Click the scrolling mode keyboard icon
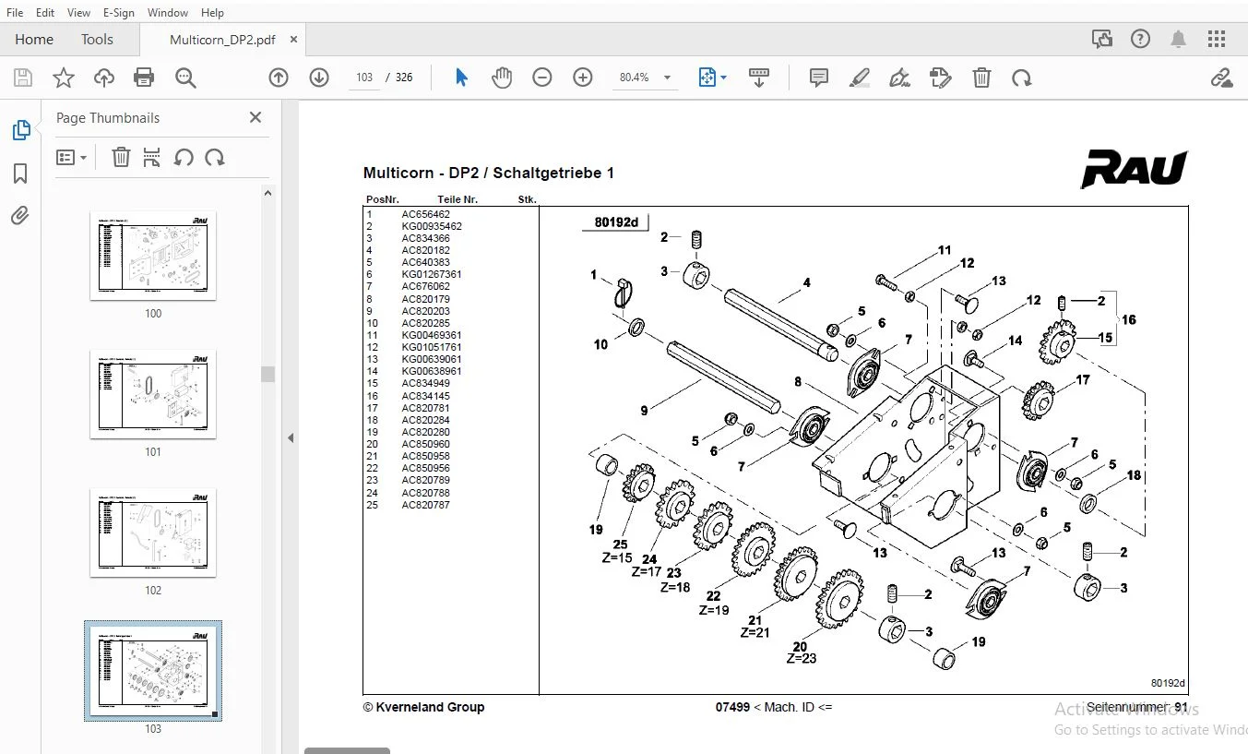1248x754 pixels. coord(759,78)
